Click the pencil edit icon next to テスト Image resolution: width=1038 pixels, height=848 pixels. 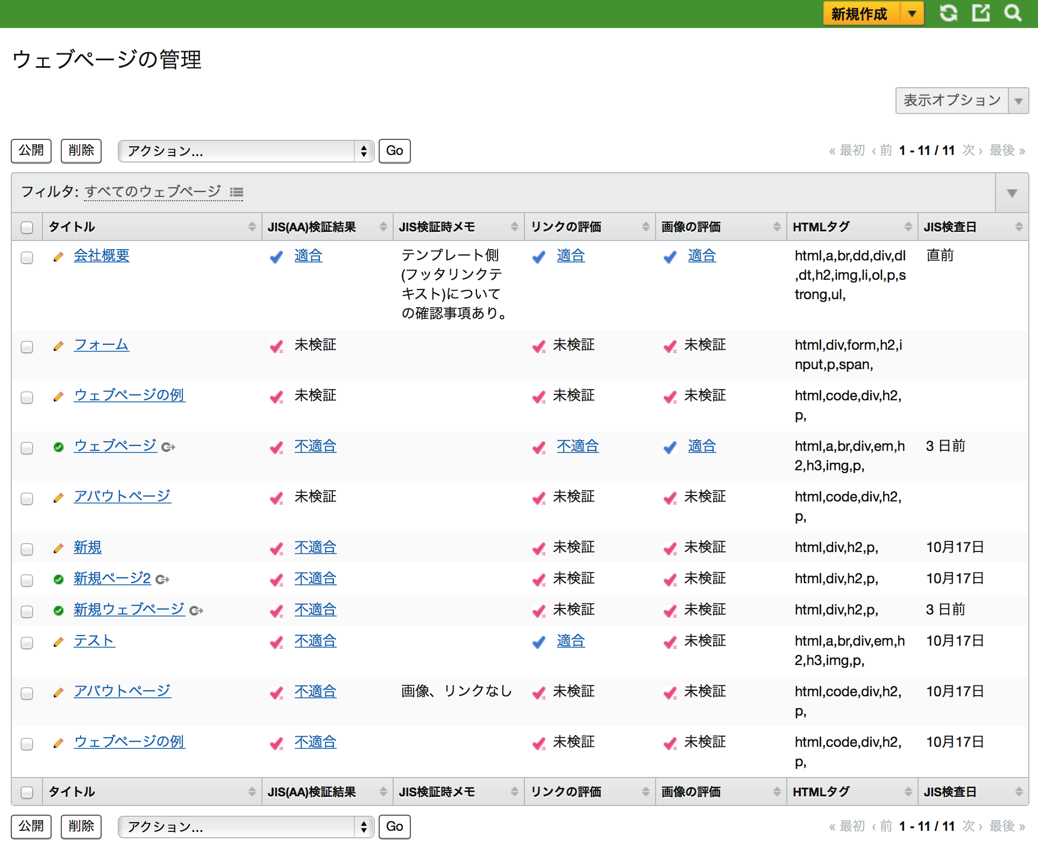(59, 642)
